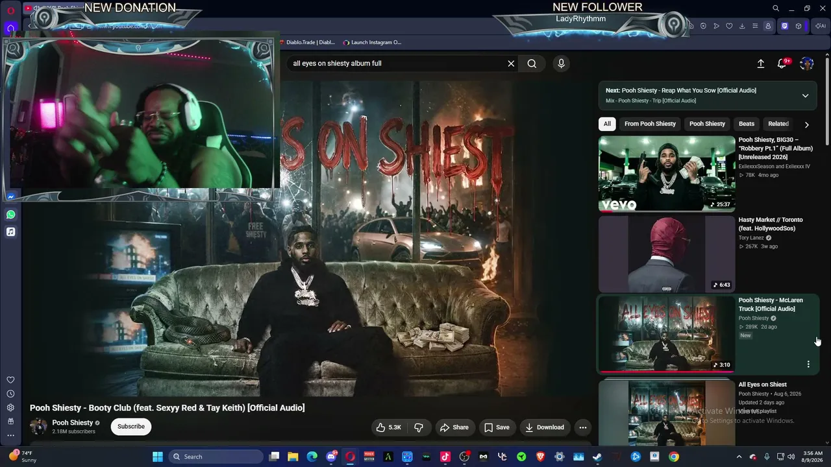Open Pooh Shiesty channel name link

[73, 423]
